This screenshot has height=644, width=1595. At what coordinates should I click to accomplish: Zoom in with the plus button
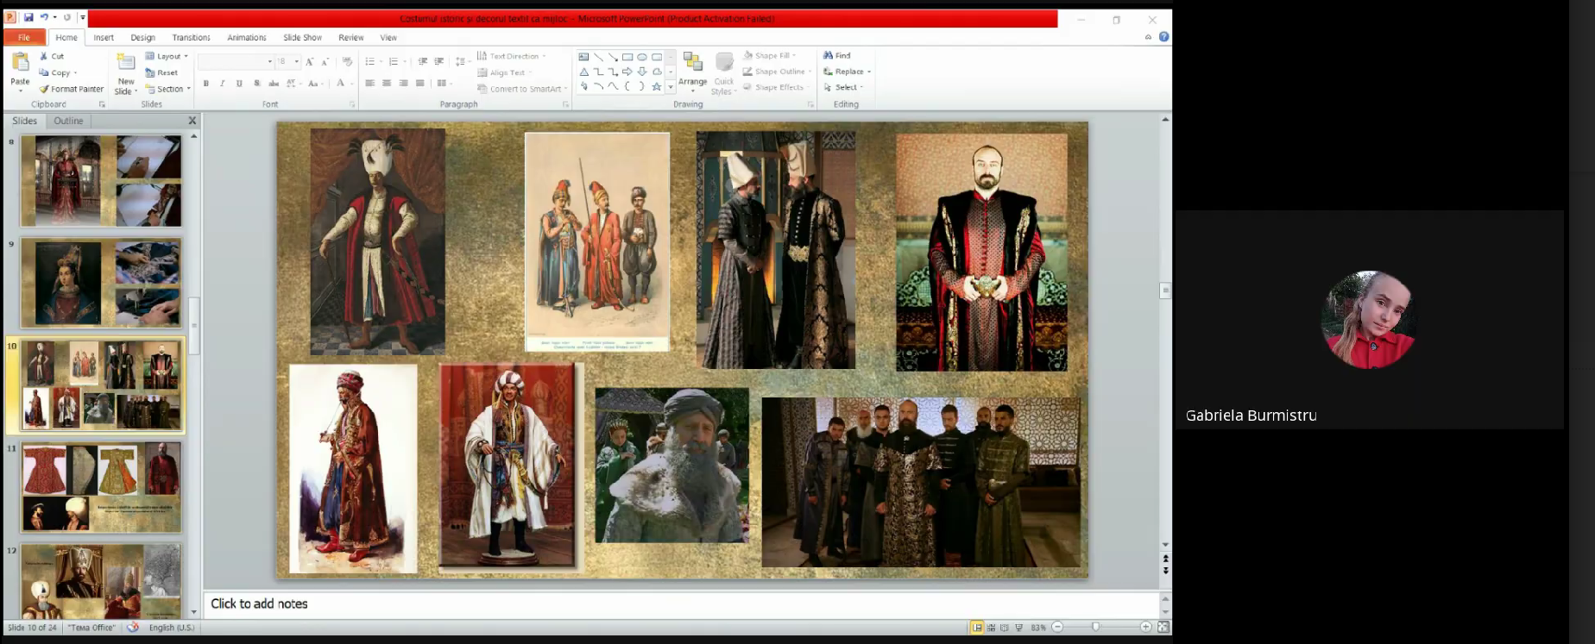click(x=1145, y=628)
